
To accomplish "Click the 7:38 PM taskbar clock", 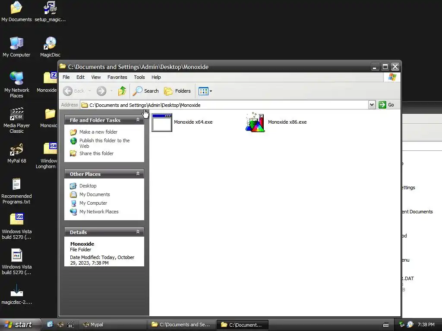I will pyautogui.click(x=426, y=325).
